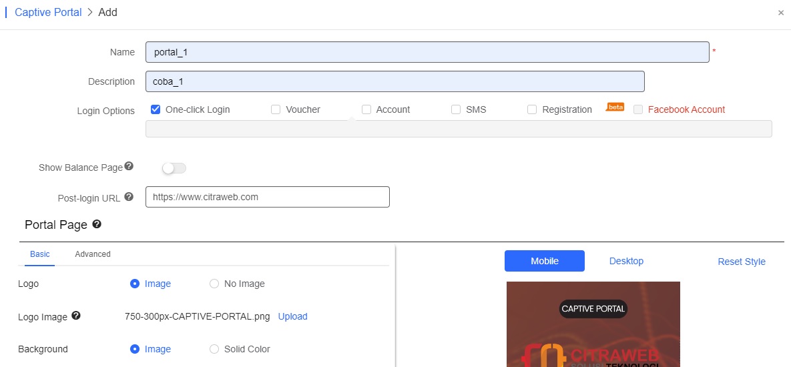Click the Mobile preview button

click(544, 261)
